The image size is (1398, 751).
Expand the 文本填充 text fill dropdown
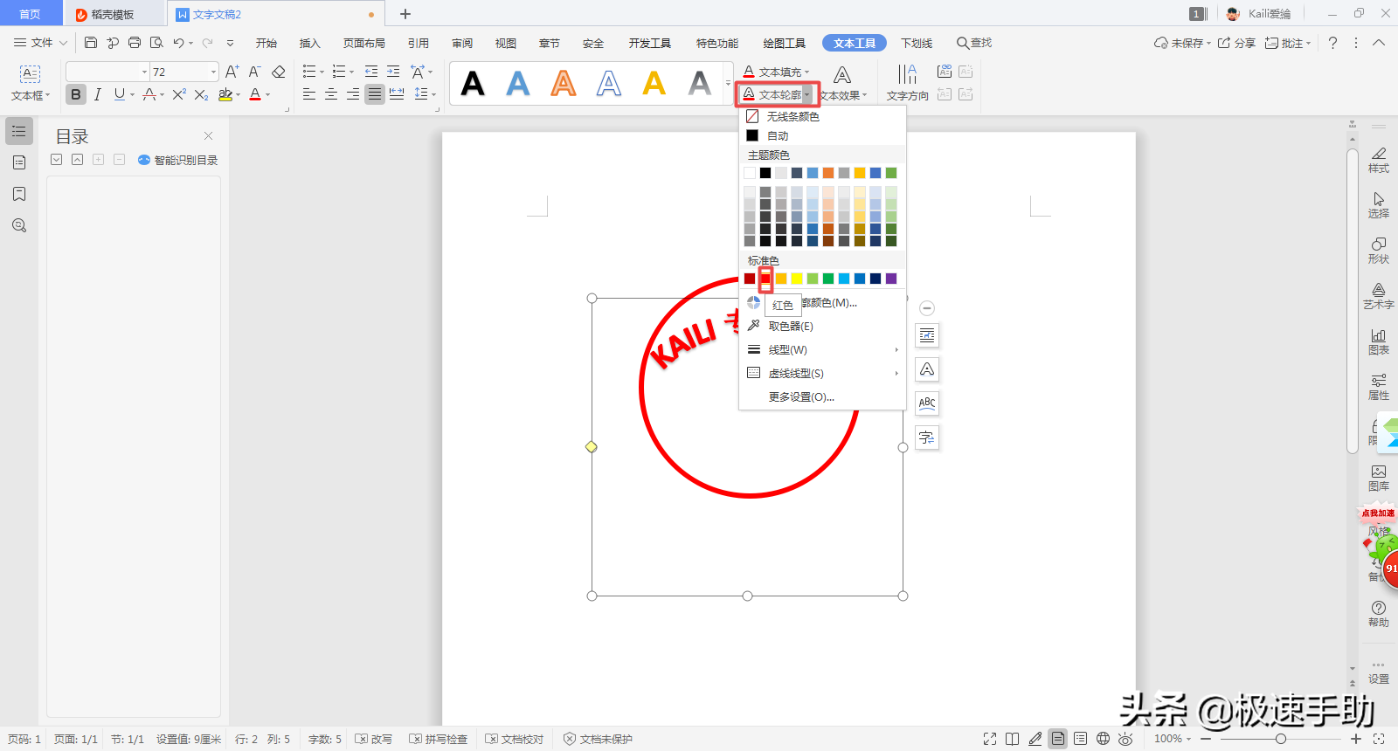tap(806, 72)
